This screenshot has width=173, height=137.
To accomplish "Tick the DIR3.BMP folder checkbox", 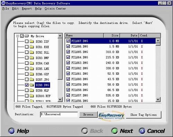I will click(27, 57).
